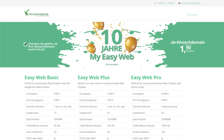
Task: Click Basic Speicherplatz 5000MB cell
Action: pyautogui.click(x=58, y=119)
